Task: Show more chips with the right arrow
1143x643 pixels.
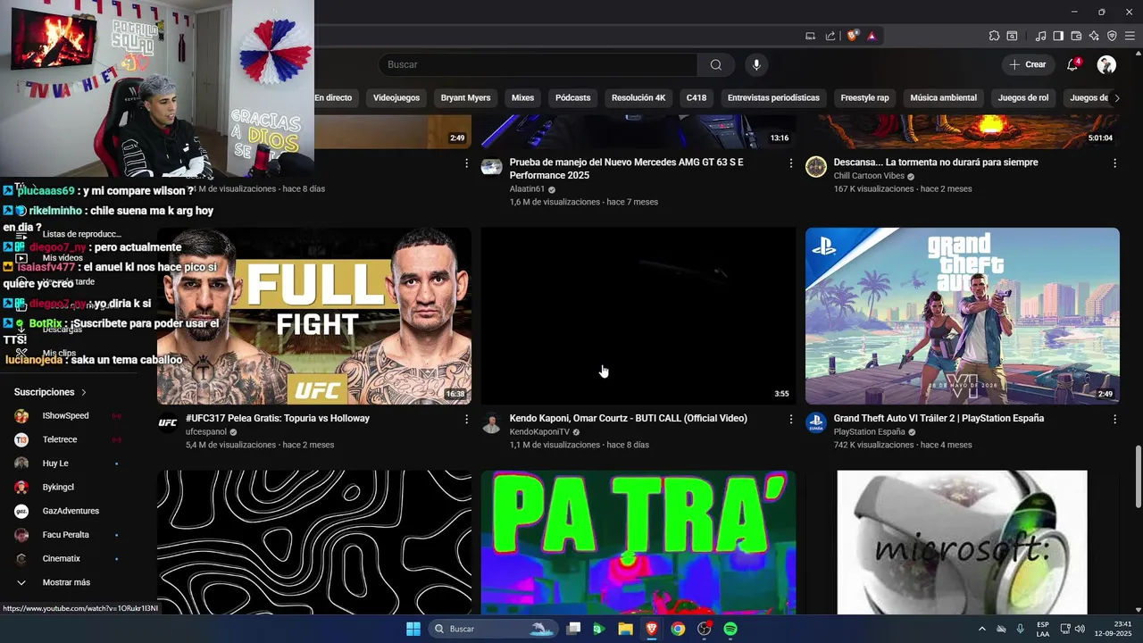Action: 1116,97
